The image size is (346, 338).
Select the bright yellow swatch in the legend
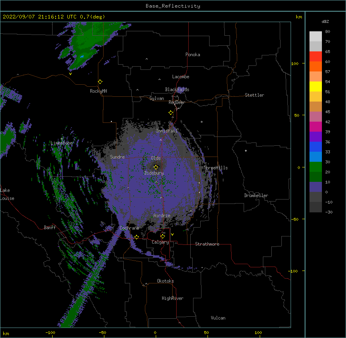point(315,86)
